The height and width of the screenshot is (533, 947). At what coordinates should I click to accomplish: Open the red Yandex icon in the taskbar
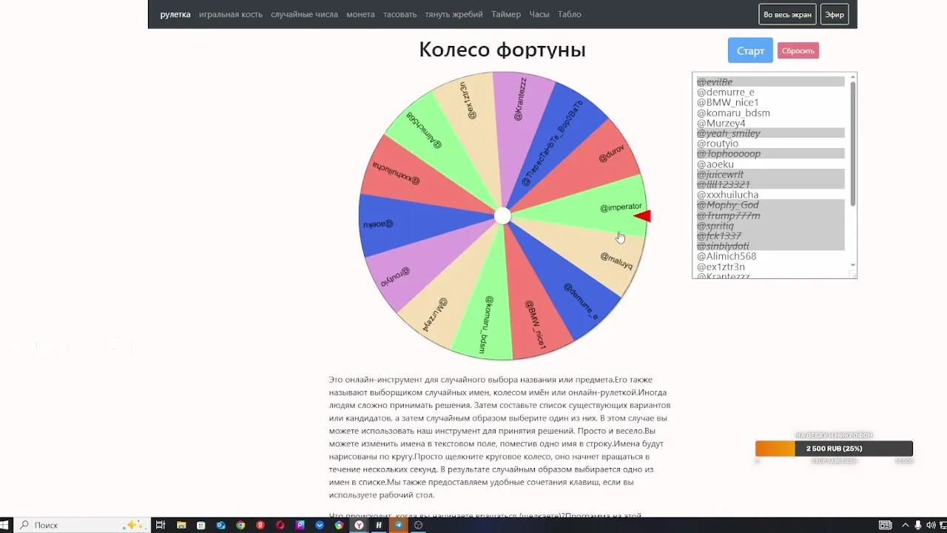tap(260, 525)
